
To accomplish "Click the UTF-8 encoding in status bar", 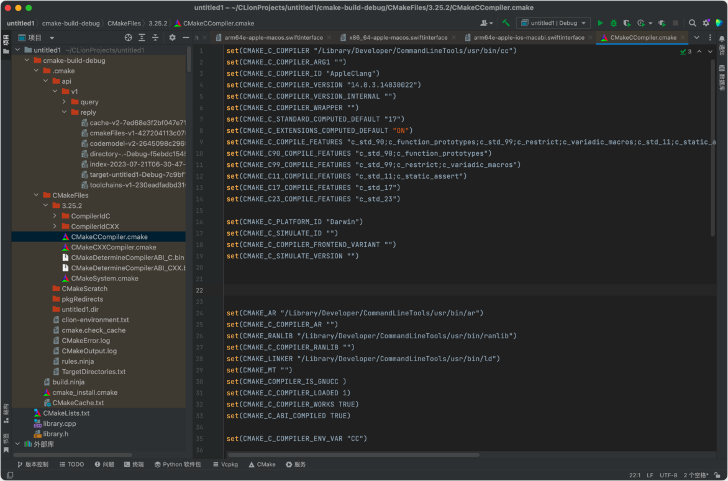I will coord(668,475).
